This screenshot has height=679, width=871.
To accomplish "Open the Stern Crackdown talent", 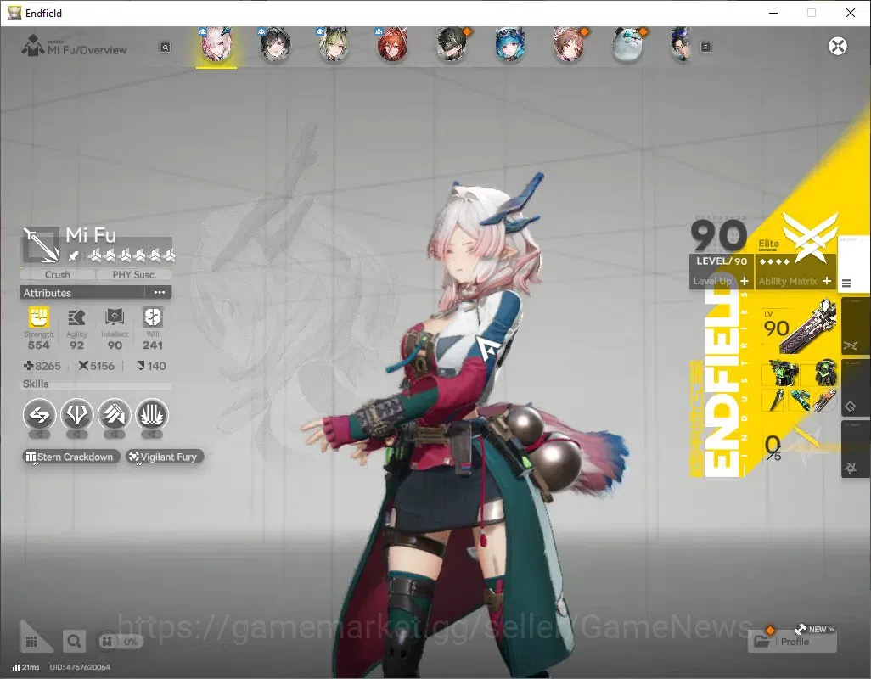I will [x=71, y=457].
